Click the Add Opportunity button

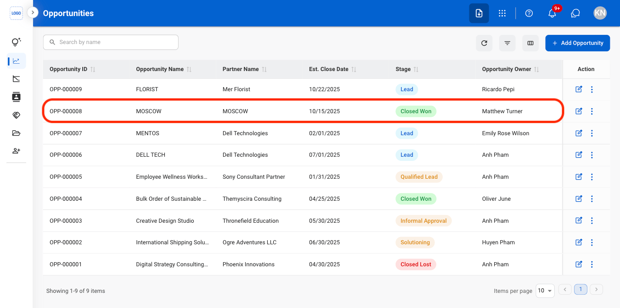578,43
